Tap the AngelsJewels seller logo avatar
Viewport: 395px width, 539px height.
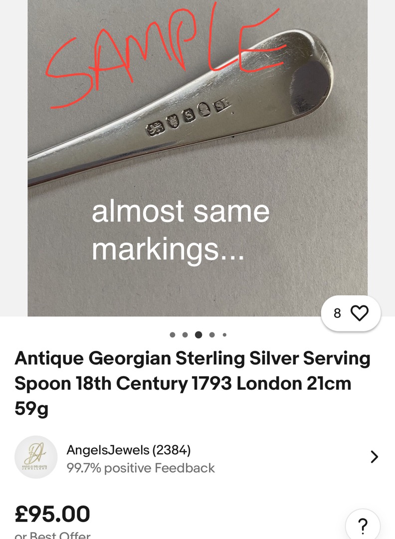point(36,457)
